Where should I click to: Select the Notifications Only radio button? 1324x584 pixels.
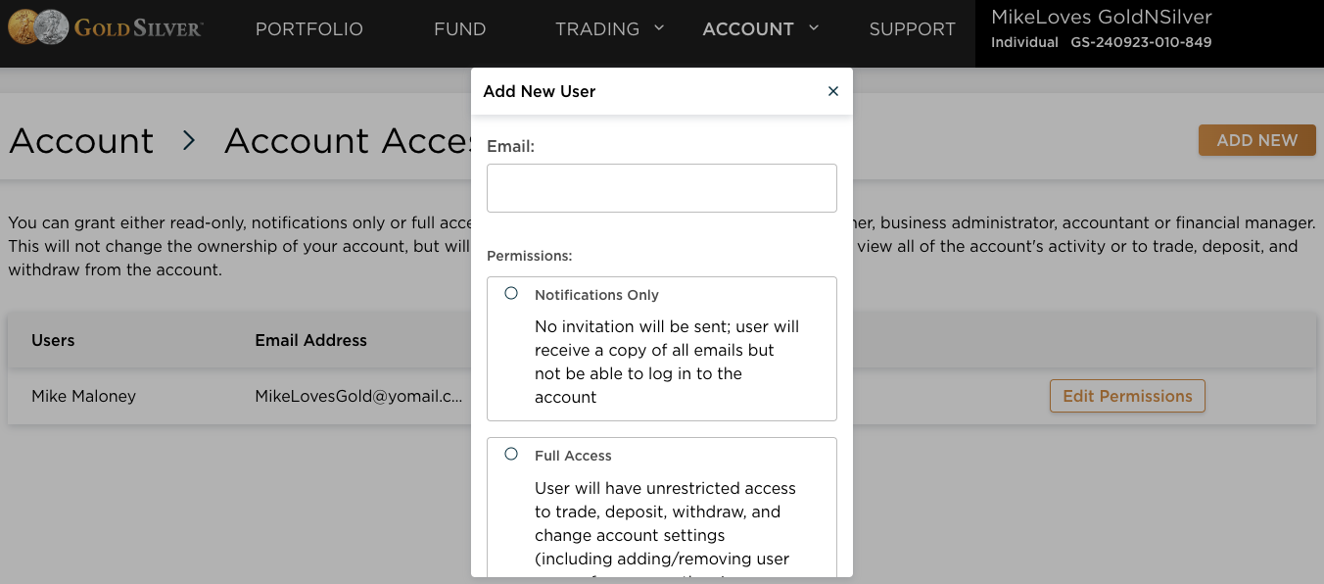(511, 293)
